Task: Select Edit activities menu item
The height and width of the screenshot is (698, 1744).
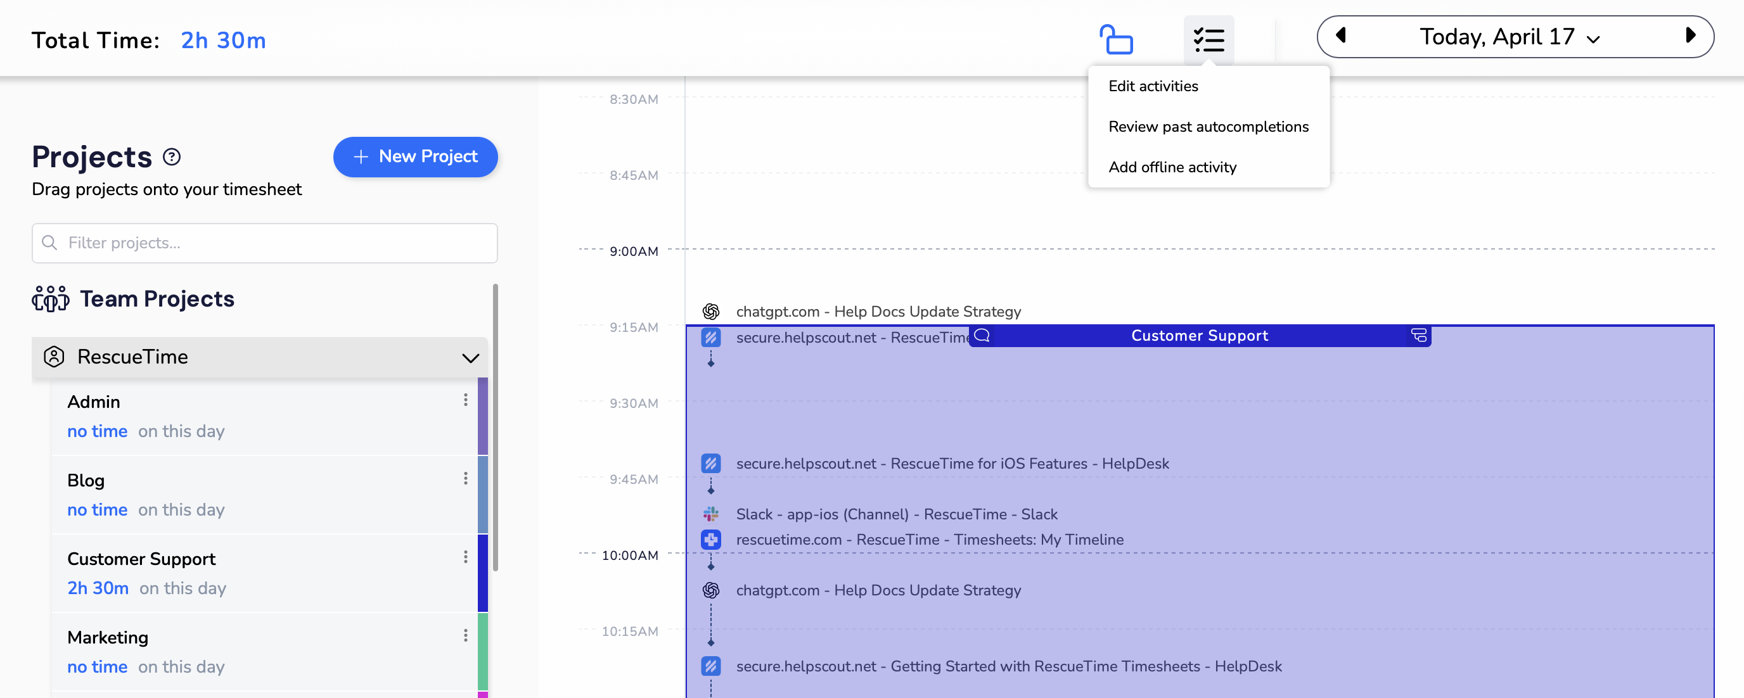Action: (x=1153, y=86)
